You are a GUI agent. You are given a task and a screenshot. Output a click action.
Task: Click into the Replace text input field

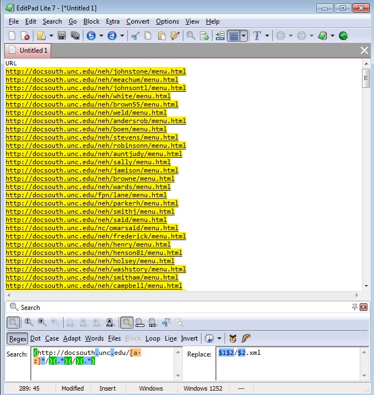288,364
